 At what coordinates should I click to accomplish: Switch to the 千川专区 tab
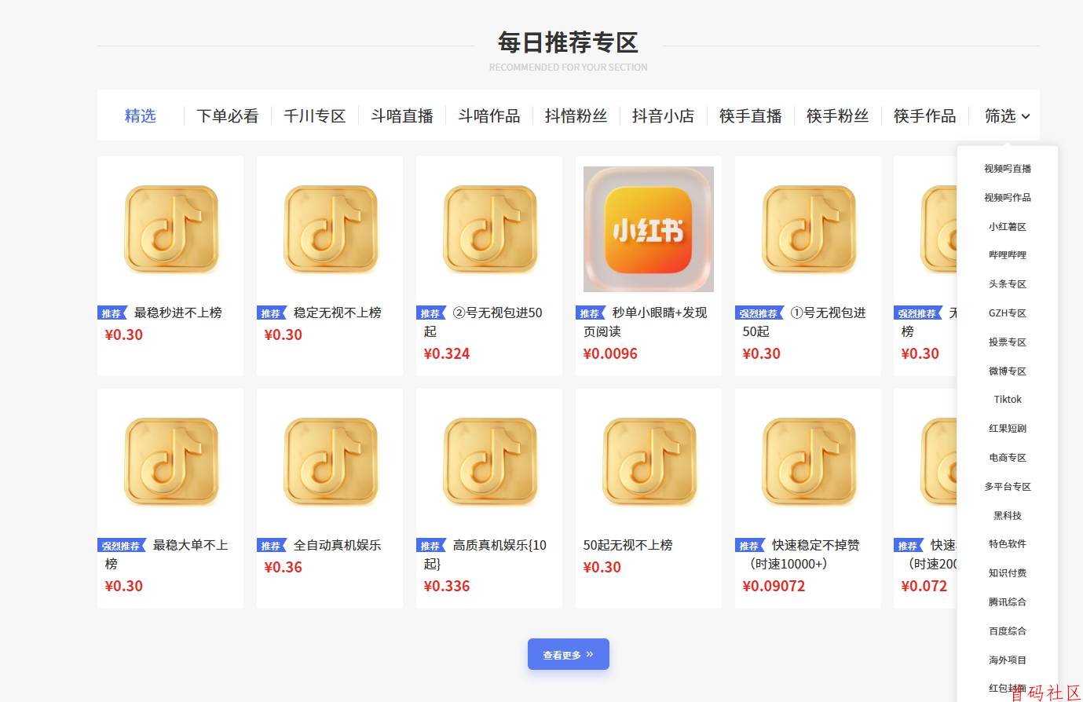pos(314,115)
